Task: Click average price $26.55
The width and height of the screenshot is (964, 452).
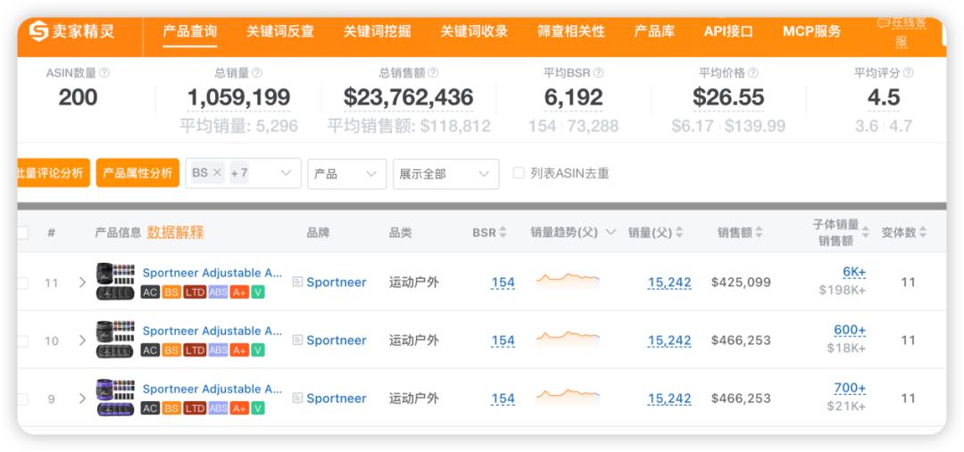Action: point(728,97)
